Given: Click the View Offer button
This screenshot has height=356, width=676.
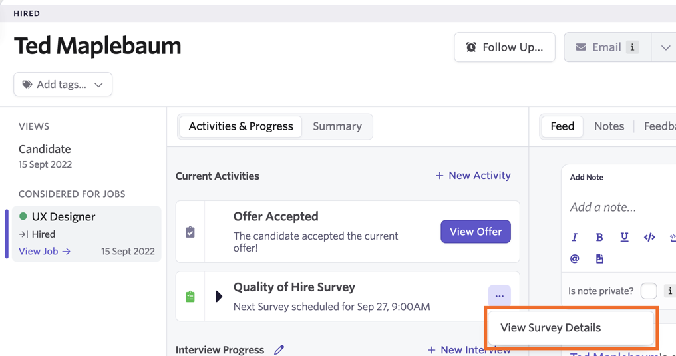Looking at the screenshot, I should coord(476,232).
